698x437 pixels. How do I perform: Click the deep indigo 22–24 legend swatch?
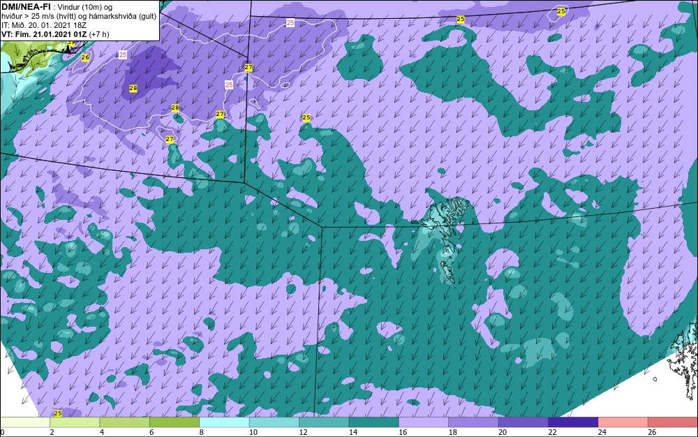[573, 422]
